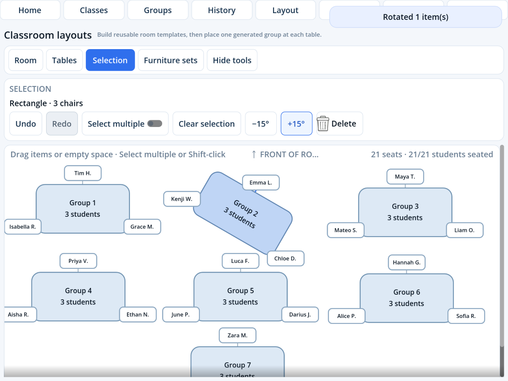Image resolution: width=508 pixels, height=381 pixels.
Task: Select the rotated Group 2 table
Action: pos(243,213)
